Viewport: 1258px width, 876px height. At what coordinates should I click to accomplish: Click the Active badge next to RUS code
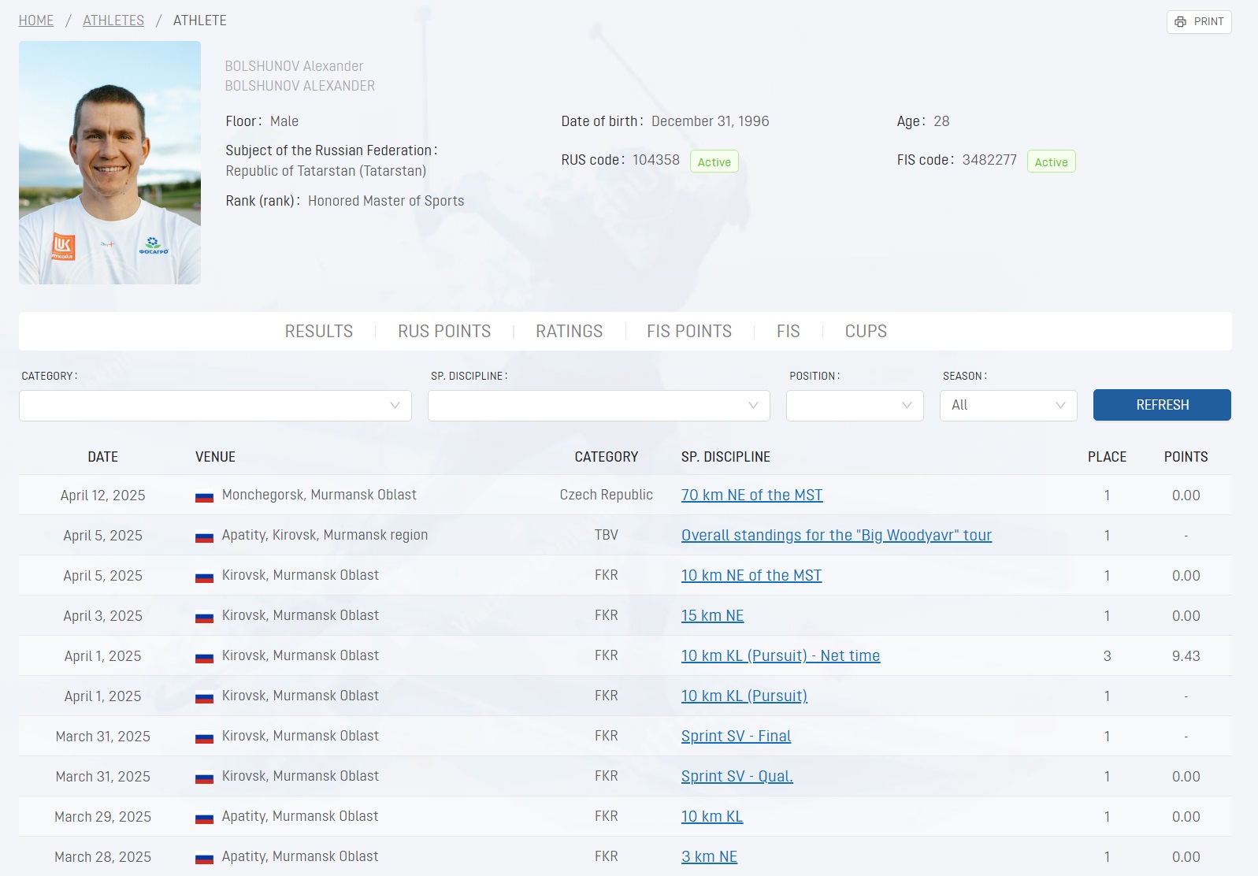tap(714, 161)
